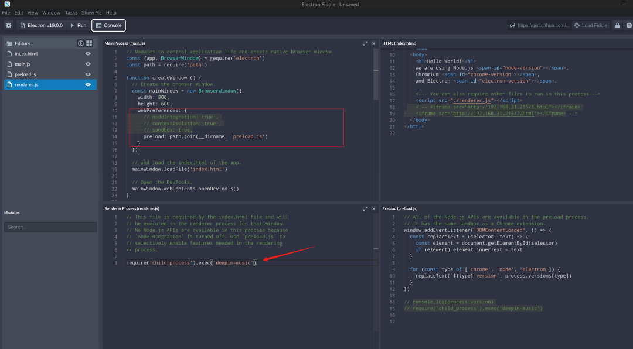Image resolution: width=633 pixels, height=349 pixels.
Task: Open the settings gear in the toolbar
Action: click(x=8, y=25)
